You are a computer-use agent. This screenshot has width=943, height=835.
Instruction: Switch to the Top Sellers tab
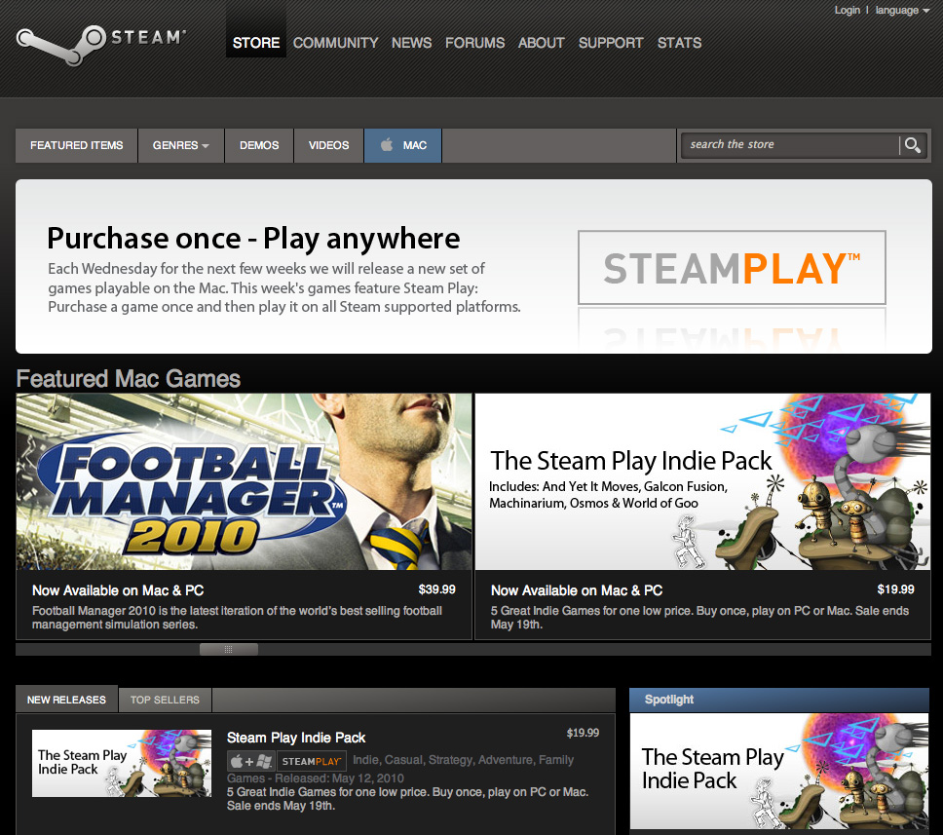[165, 700]
